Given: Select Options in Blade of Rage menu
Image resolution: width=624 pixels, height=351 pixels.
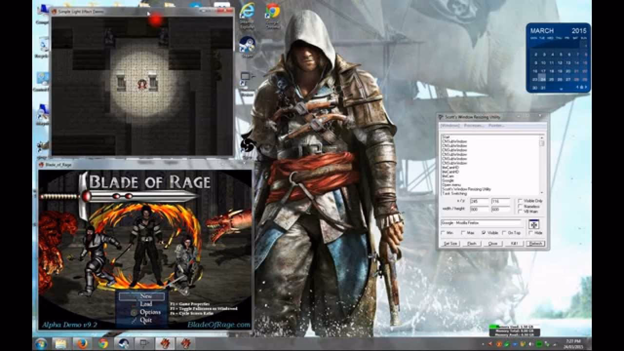Looking at the screenshot, I should click(x=150, y=312).
